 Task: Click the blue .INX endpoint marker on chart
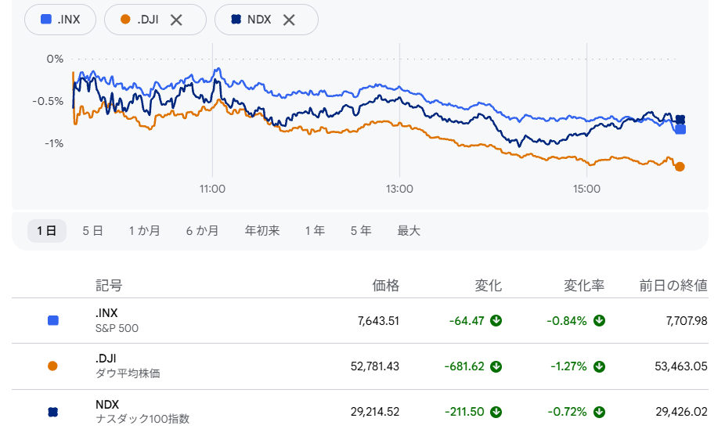[x=680, y=129]
